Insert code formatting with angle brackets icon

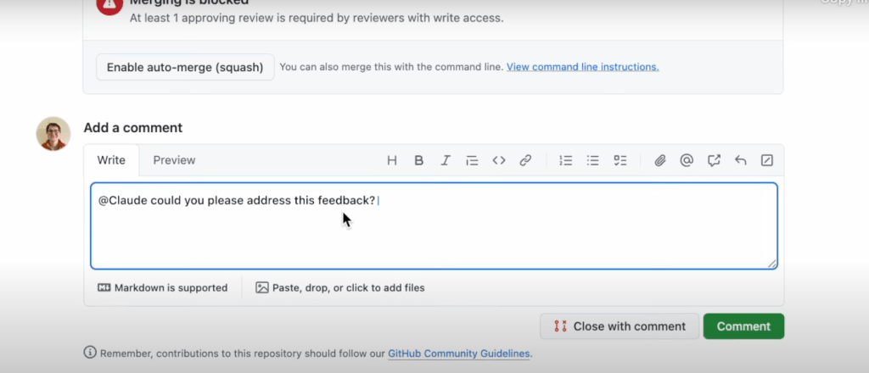(499, 160)
